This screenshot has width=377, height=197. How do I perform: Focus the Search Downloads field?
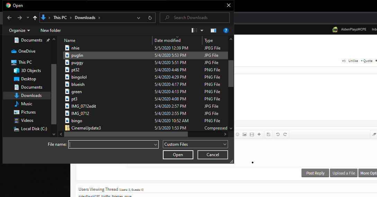tap(195, 18)
